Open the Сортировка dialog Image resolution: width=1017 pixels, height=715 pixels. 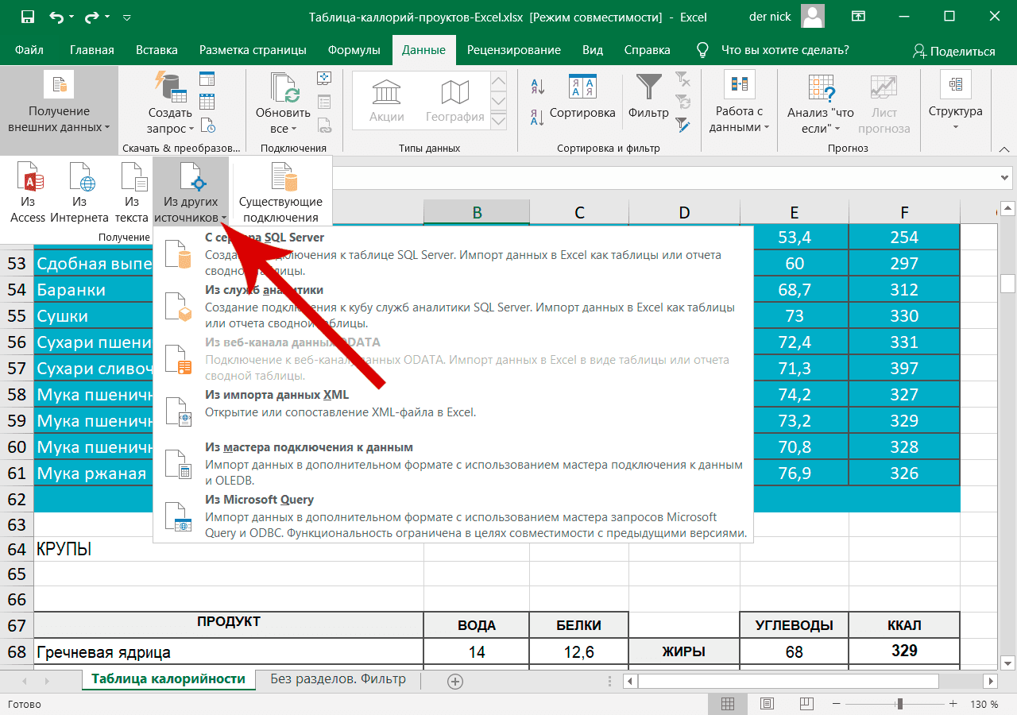[582, 99]
